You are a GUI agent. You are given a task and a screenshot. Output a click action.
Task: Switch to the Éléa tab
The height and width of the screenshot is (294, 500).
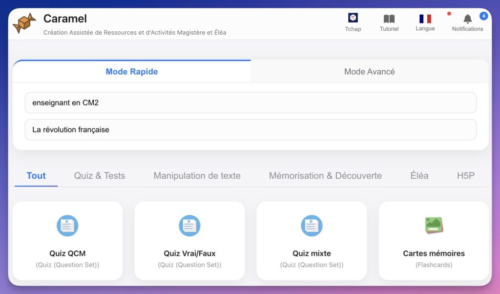coord(419,176)
